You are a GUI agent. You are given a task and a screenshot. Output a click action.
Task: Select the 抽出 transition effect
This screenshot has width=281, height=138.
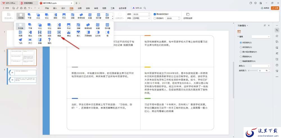coord(30,33)
